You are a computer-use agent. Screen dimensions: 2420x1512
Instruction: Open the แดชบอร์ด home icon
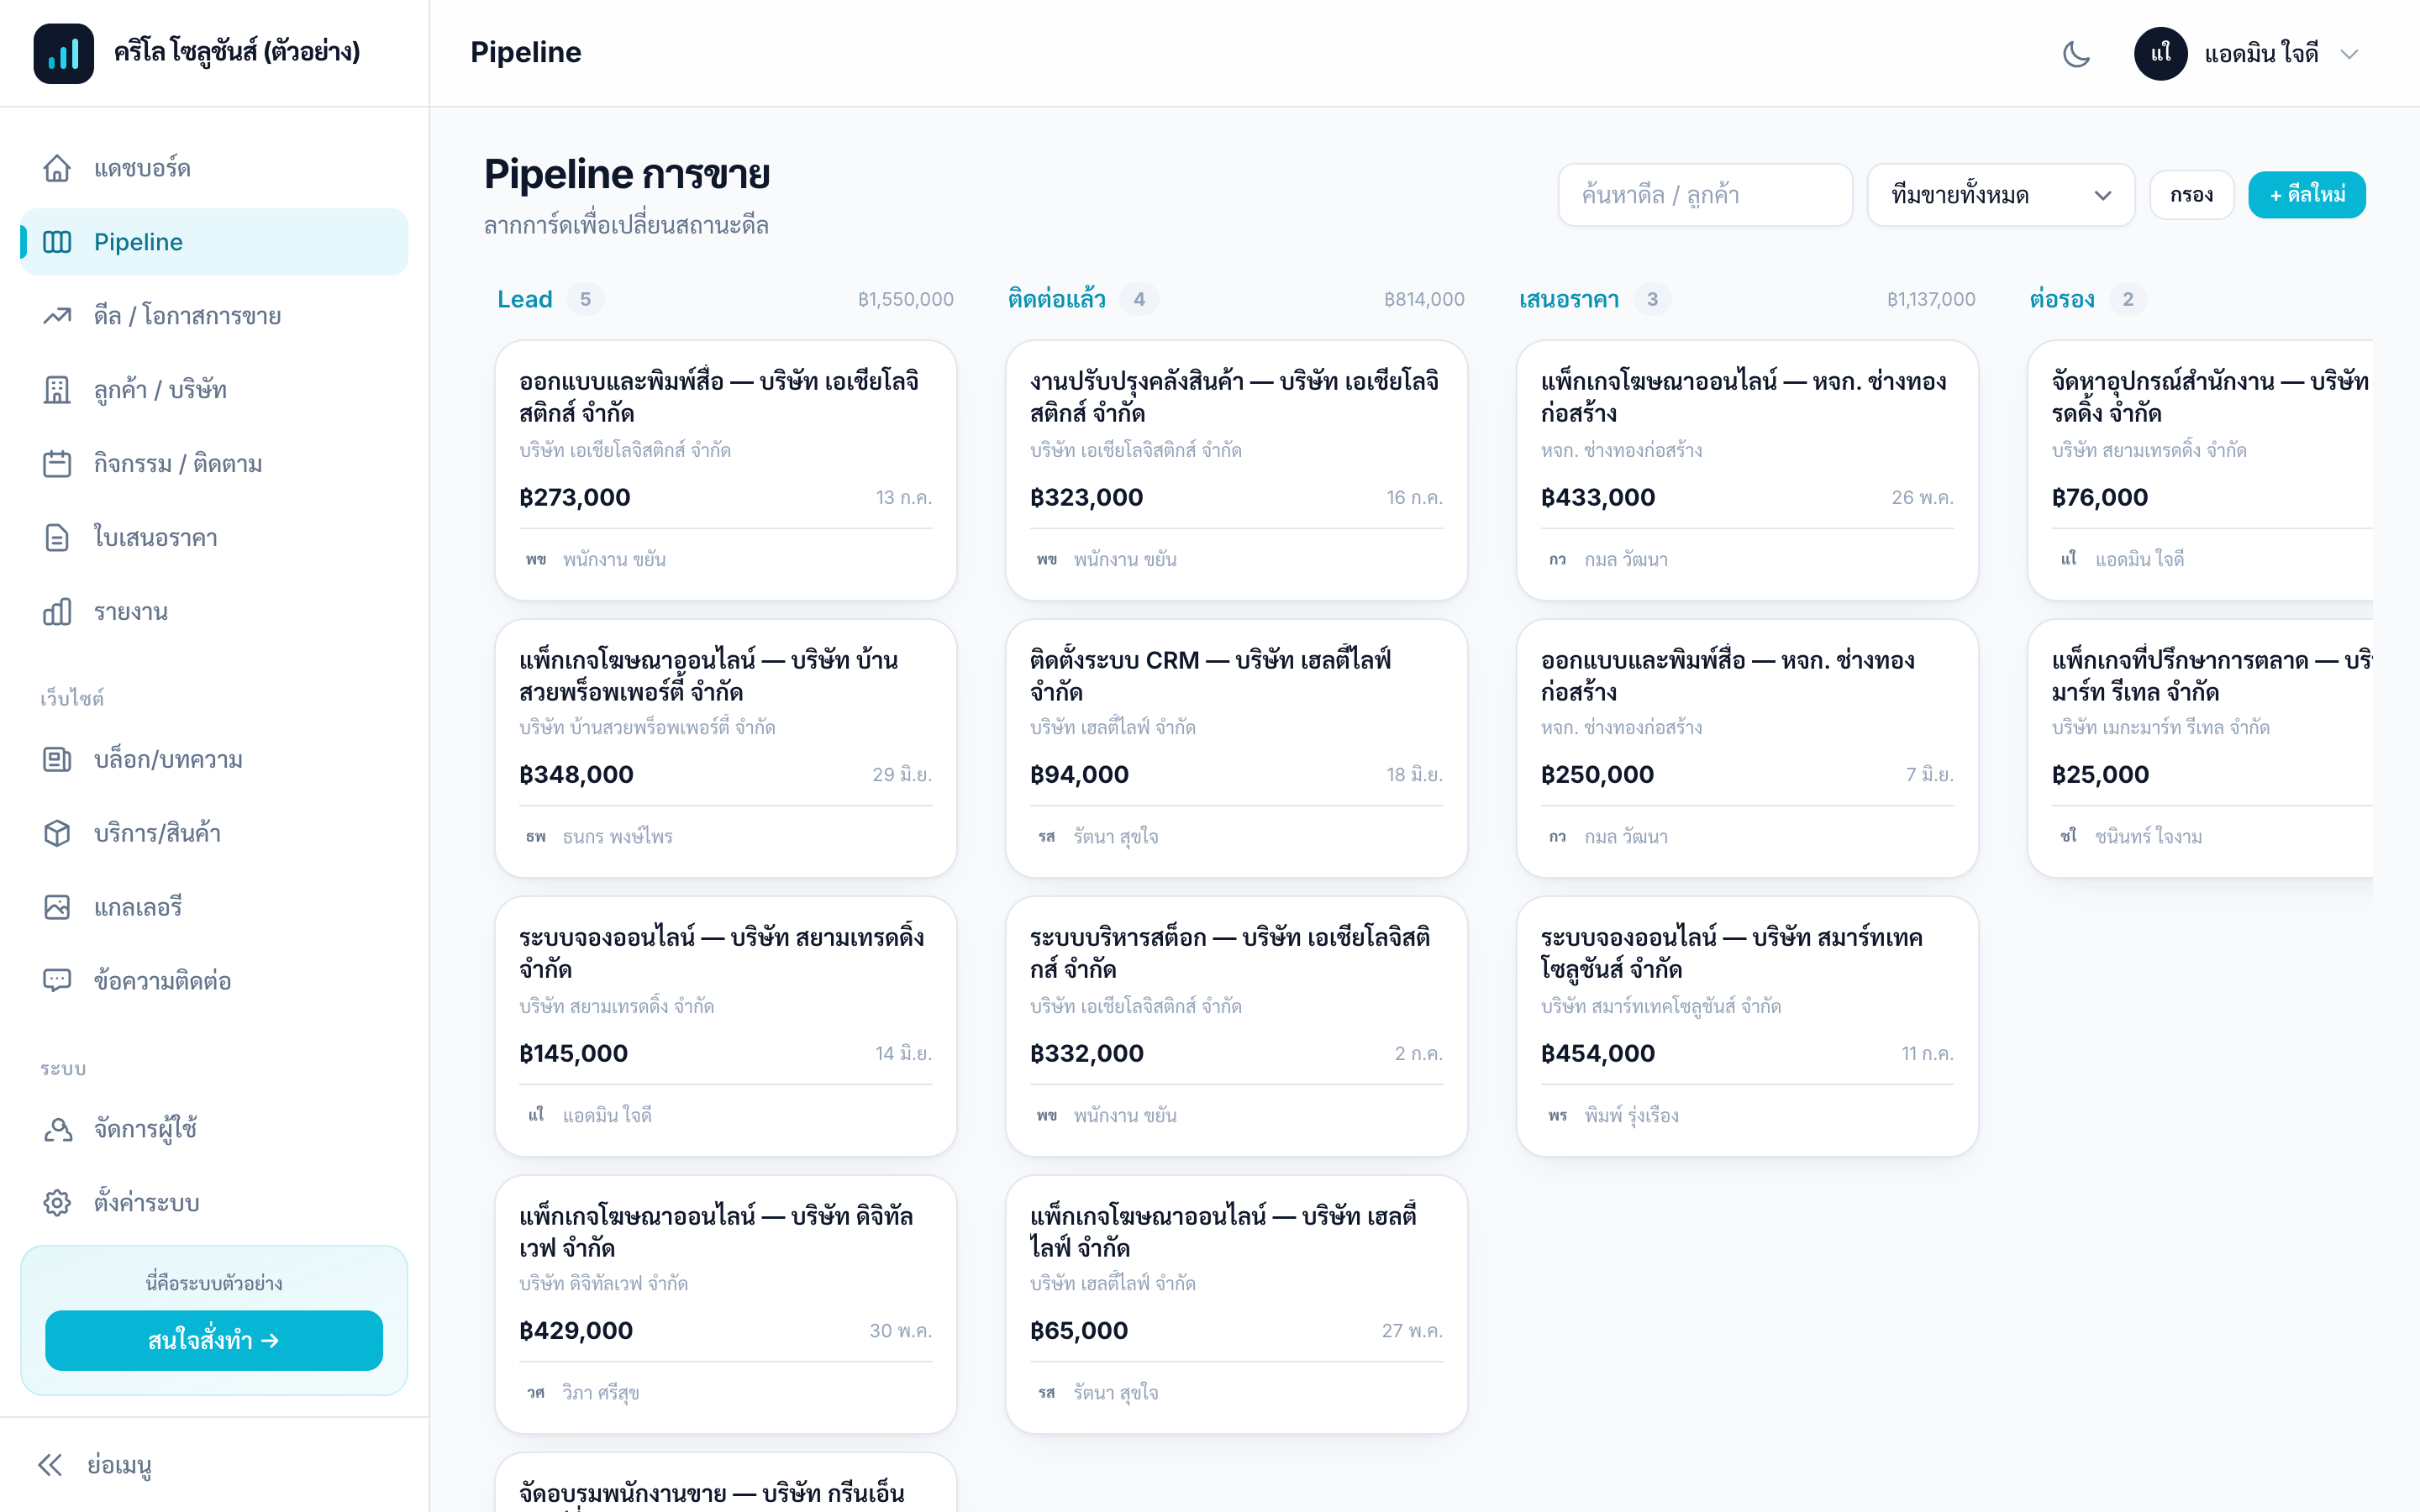tap(57, 168)
